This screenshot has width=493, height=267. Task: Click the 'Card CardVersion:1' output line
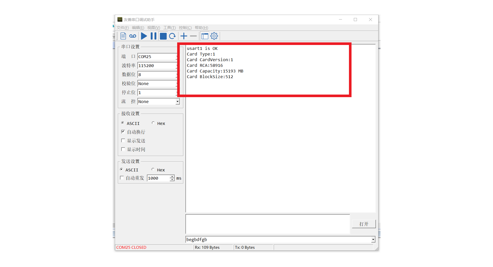[210, 60]
